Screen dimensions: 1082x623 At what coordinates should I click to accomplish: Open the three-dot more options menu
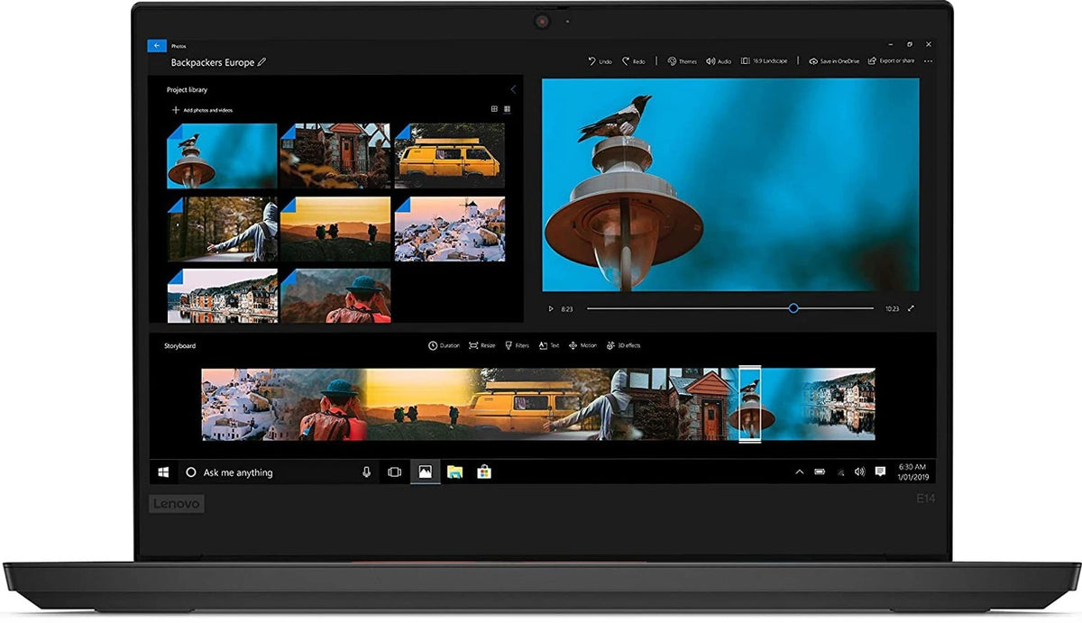tap(928, 61)
